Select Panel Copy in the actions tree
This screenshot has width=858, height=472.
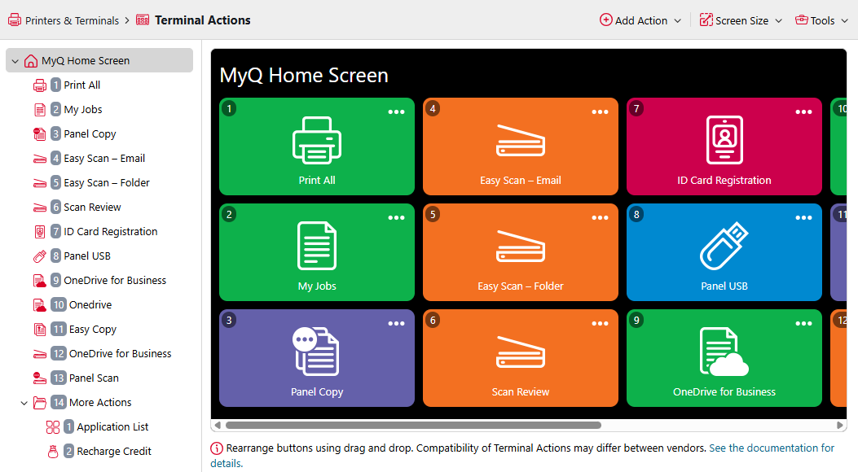[90, 133]
